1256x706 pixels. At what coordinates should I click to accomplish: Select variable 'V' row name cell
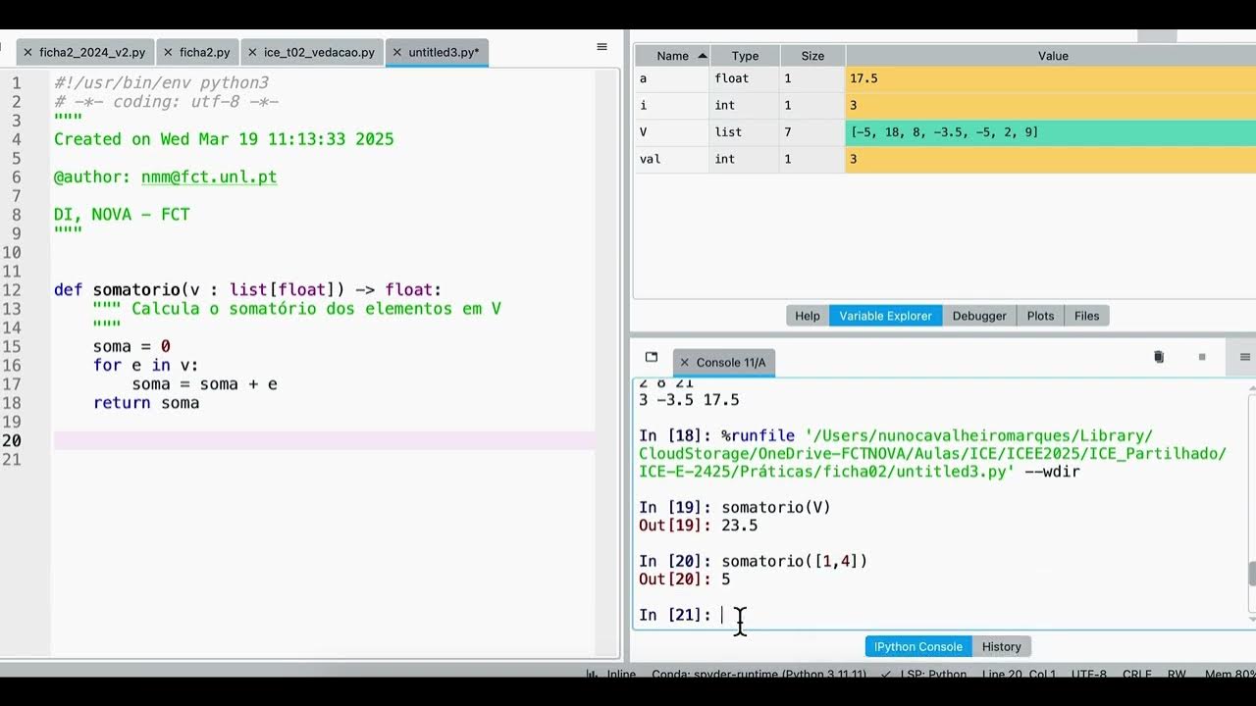[672, 132]
